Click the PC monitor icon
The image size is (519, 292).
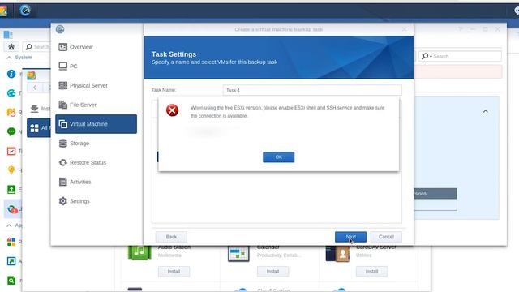click(x=63, y=67)
